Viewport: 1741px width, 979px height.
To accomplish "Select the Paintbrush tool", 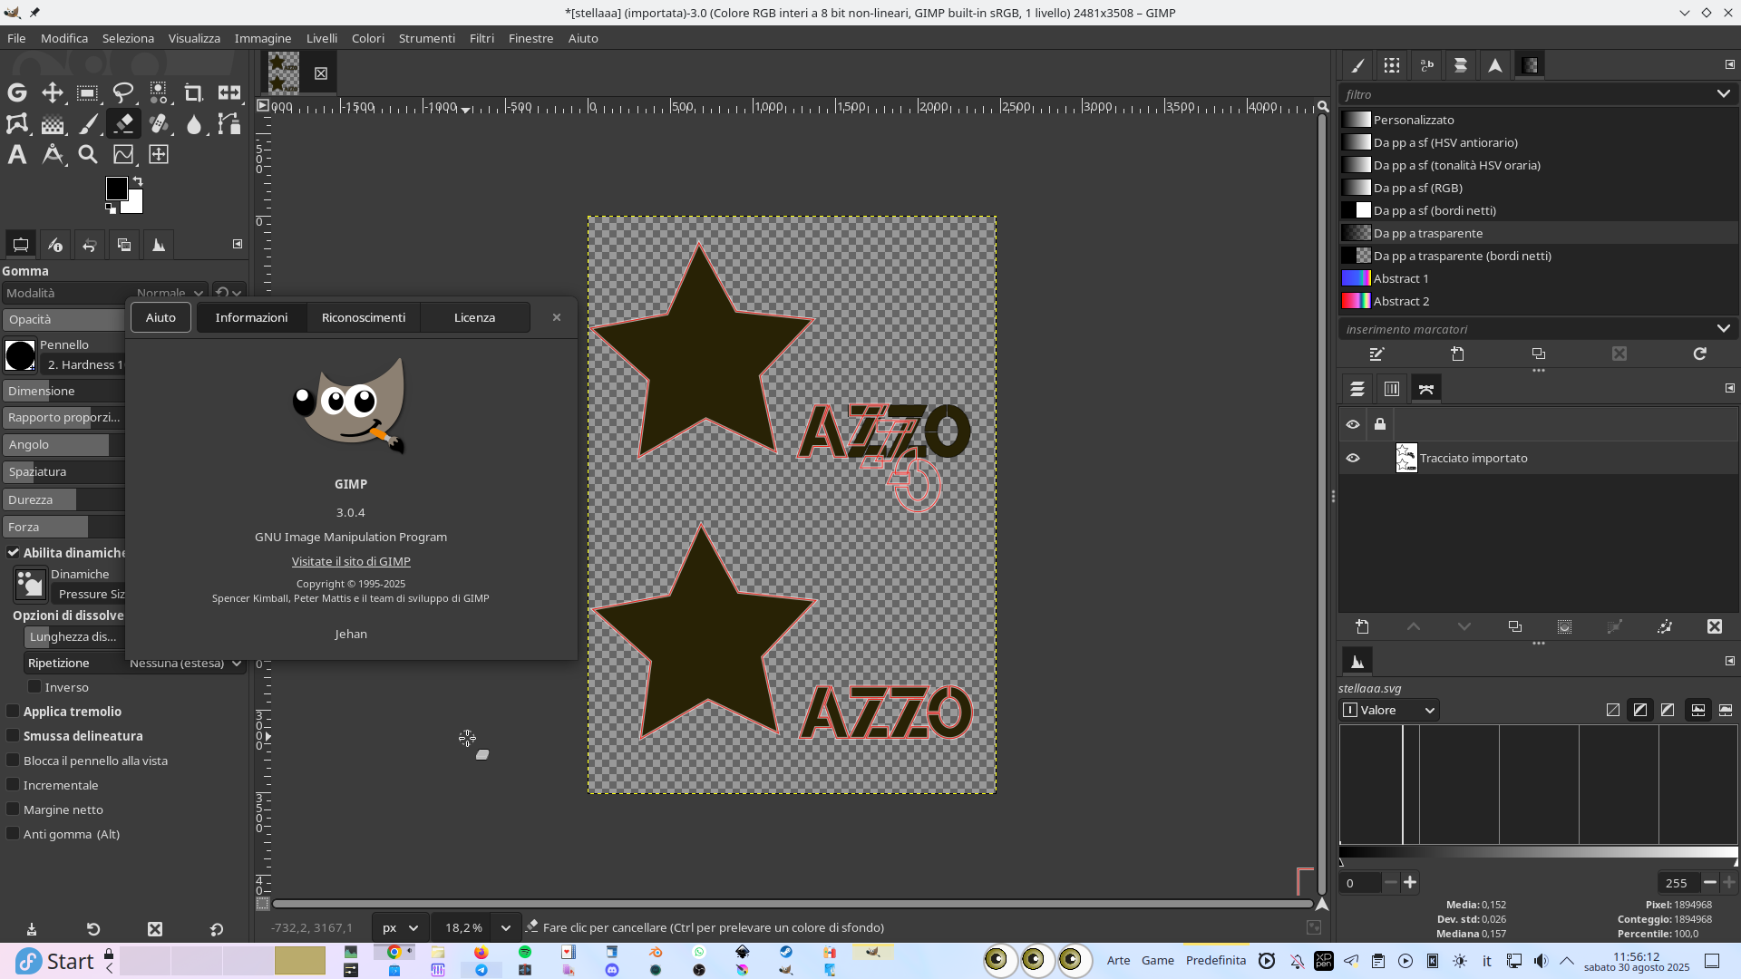I will click(88, 124).
